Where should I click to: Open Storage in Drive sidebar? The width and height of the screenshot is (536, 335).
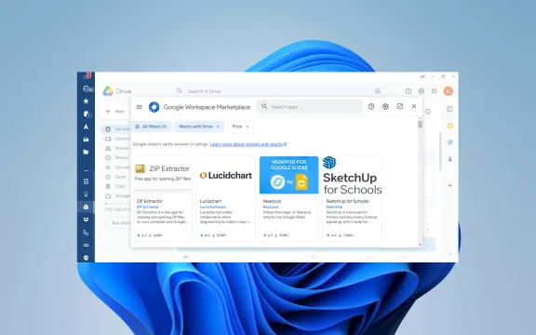coord(118,195)
